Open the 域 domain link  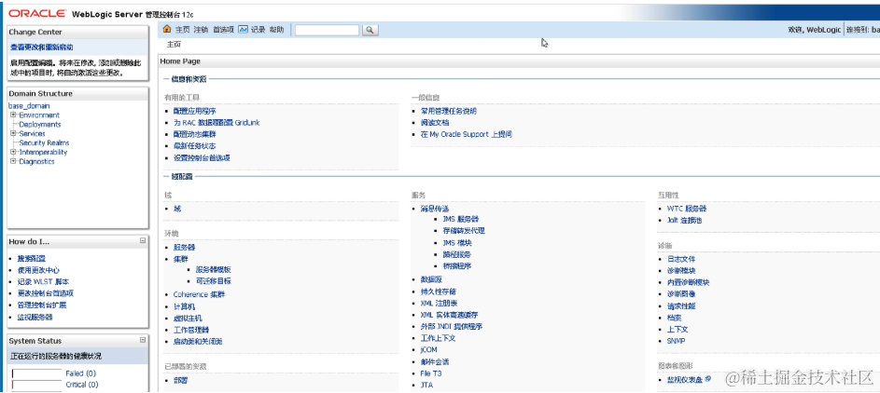[x=177, y=209]
